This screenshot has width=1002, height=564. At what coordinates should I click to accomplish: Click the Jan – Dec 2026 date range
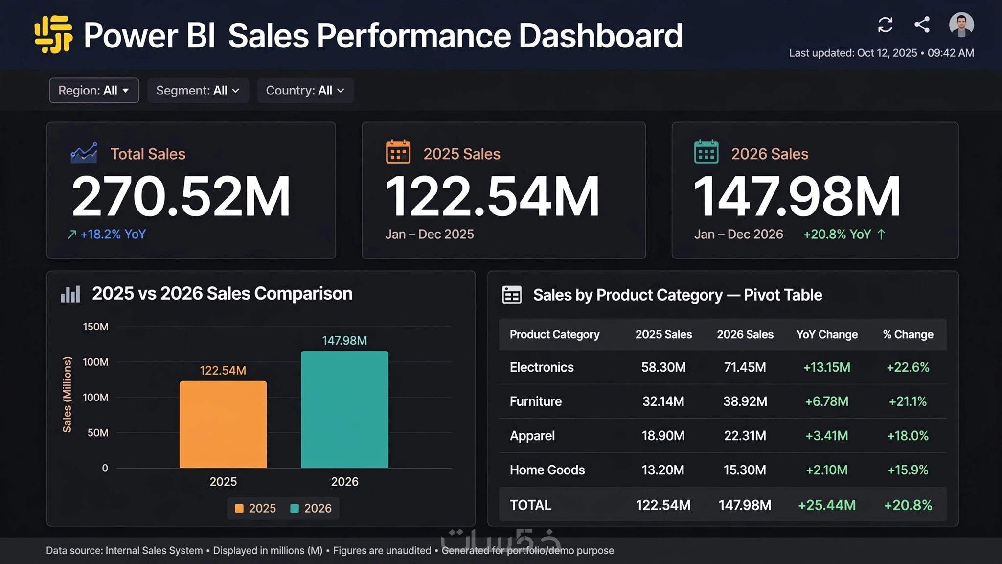pos(738,235)
